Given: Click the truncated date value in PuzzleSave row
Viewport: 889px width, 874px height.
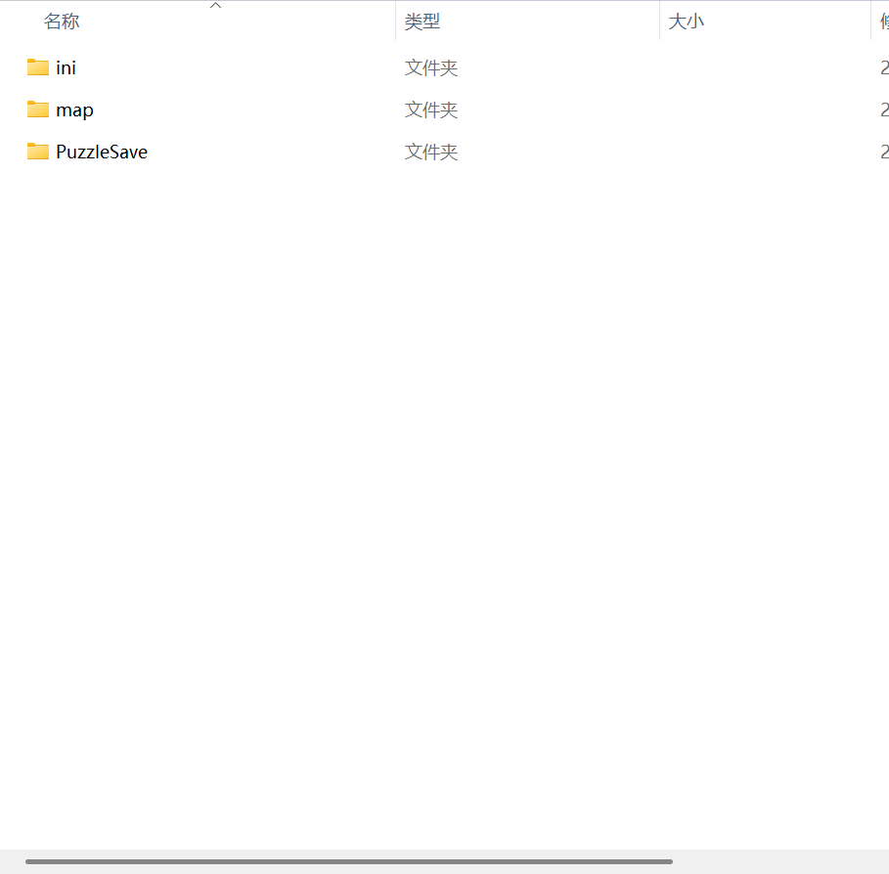Looking at the screenshot, I should point(883,152).
